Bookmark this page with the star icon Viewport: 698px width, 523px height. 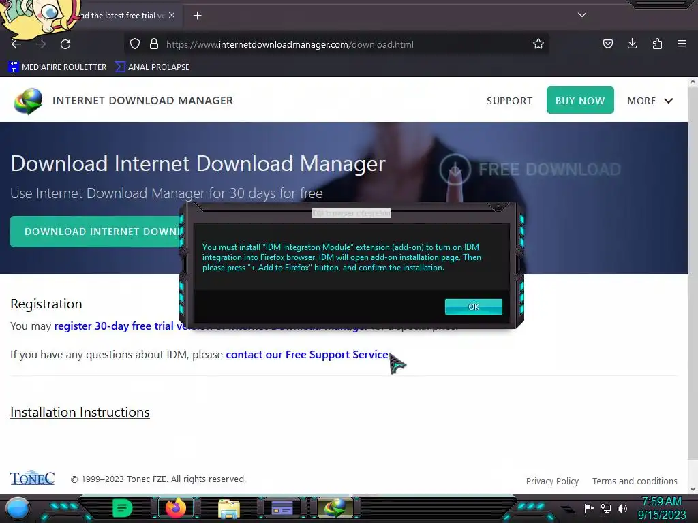(x=538, y=44)
